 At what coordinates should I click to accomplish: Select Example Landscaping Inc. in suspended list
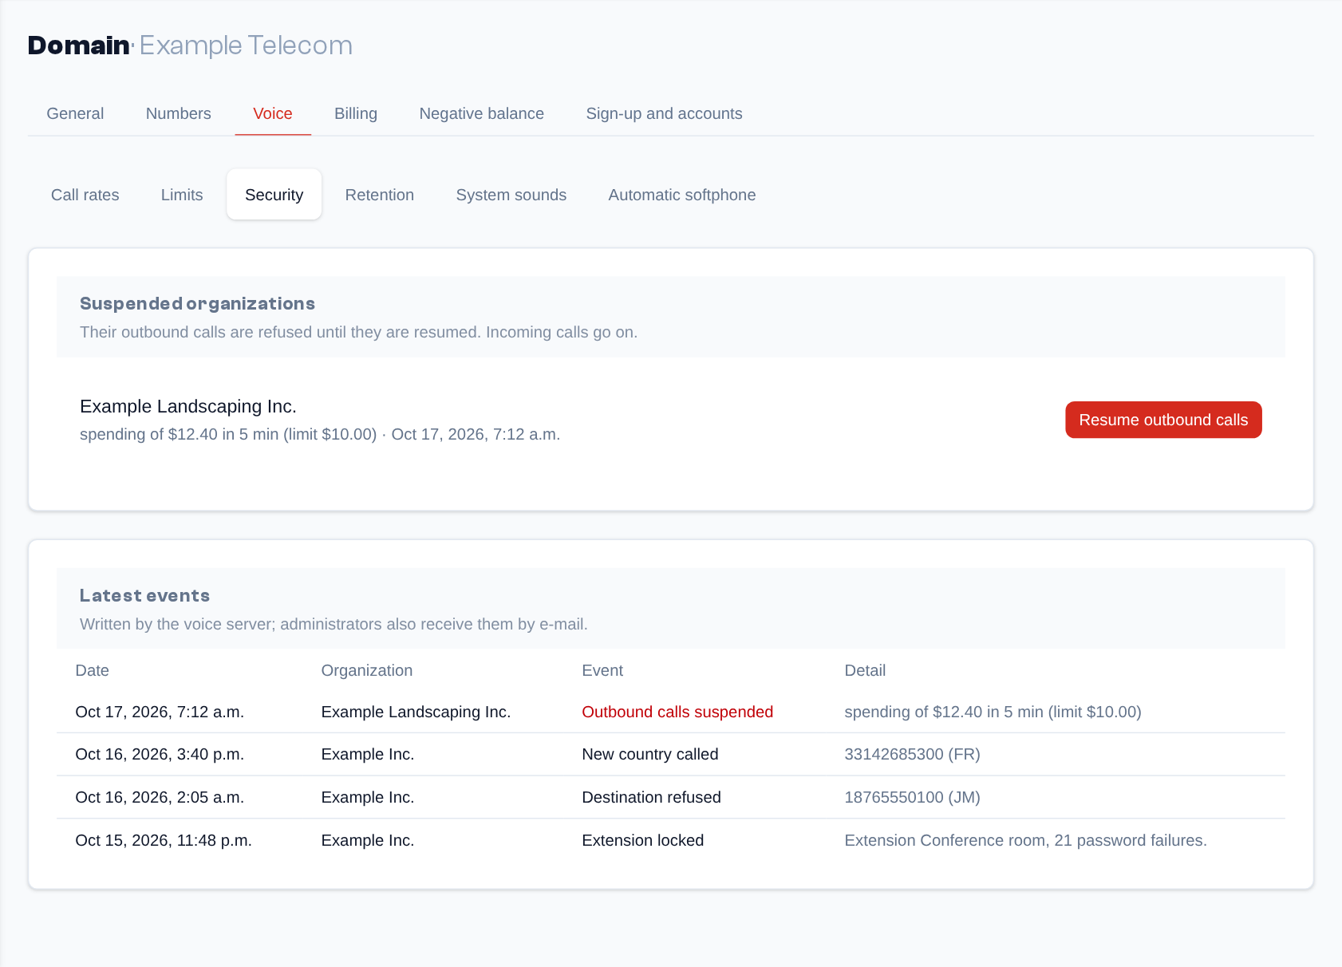click(188, 406)
